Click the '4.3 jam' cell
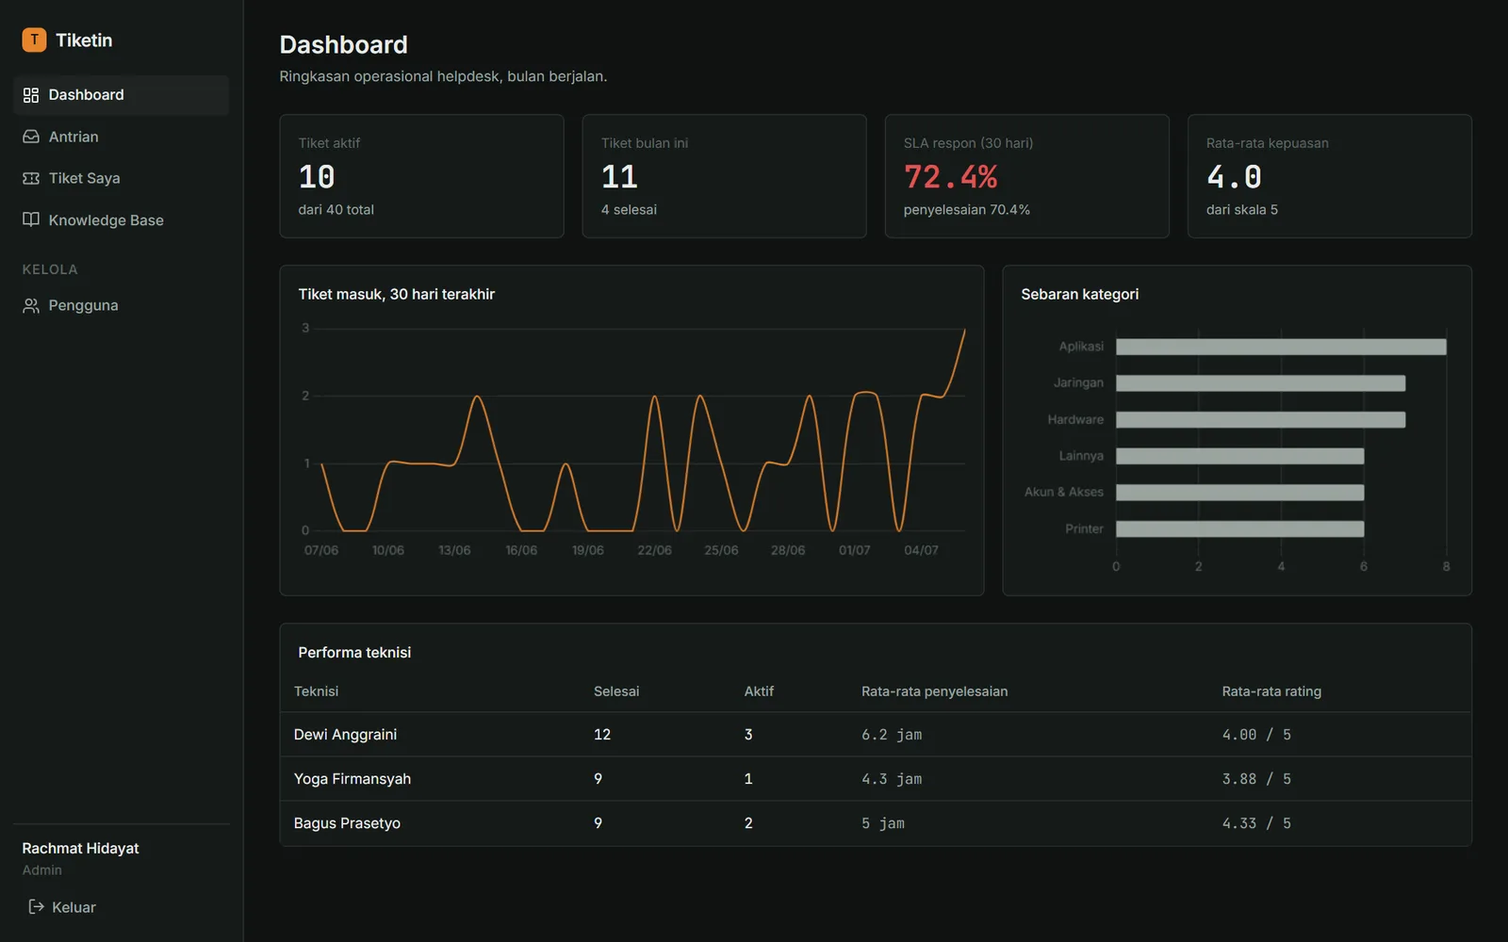Screen dimensions: 1508x942 coord(892,779)
